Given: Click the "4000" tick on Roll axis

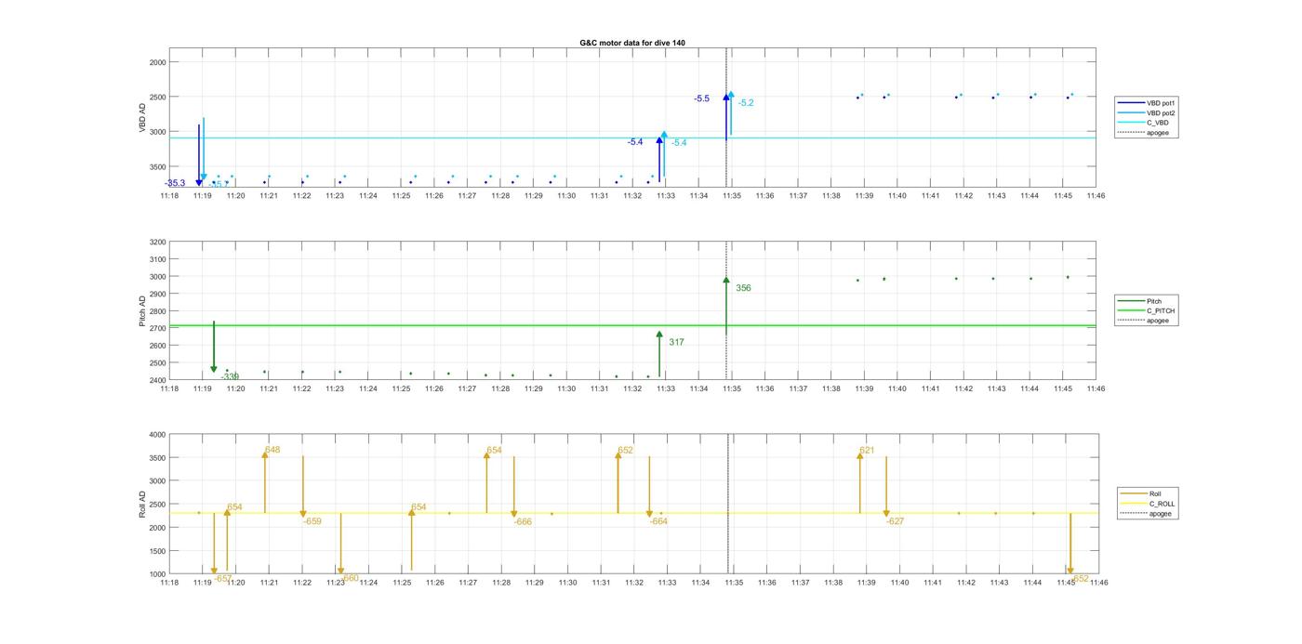Looking at the screenshot, I should pos(157,435).
